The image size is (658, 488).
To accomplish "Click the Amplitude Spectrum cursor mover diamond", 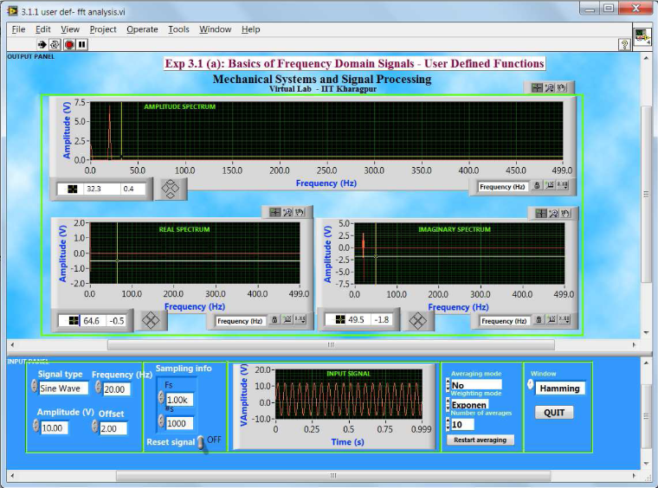I will click(171, 189).
